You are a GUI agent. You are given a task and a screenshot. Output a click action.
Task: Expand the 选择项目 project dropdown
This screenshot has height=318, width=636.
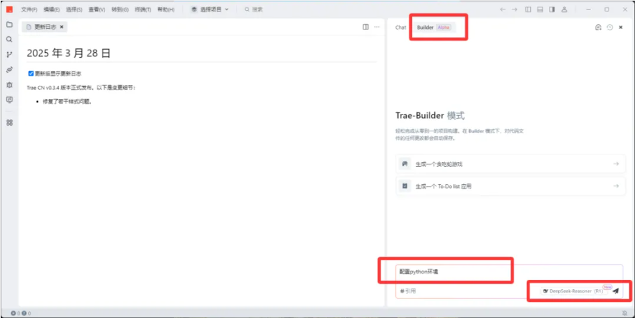210,9
